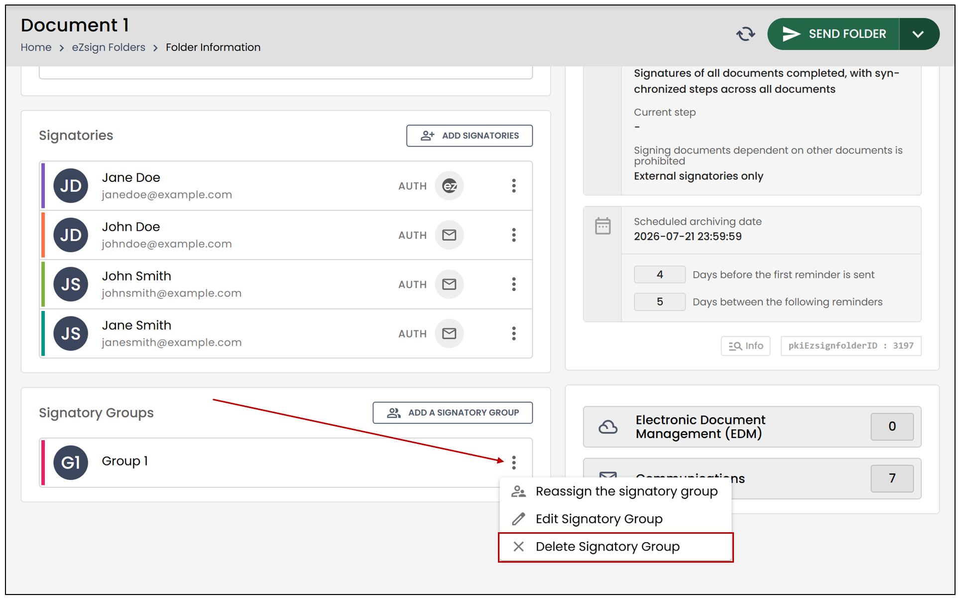Click the days before first reminder field
Viewport: 961px width, 600px height.
660,275
